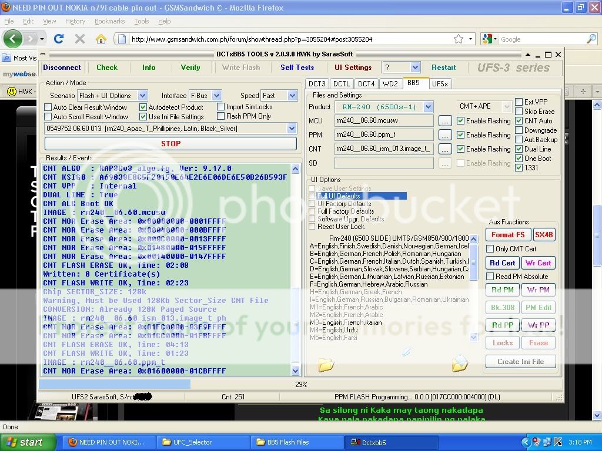Go to the Firefox home page icon
The image size is (602, 451).
pyautogui.click(x=101, y=39)
